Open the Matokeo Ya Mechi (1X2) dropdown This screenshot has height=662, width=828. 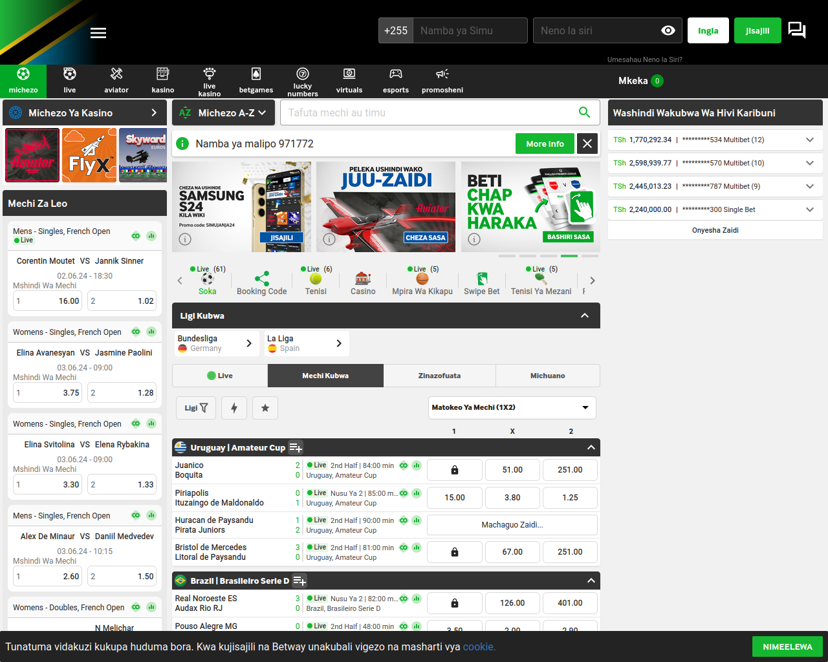tap(512, 408)
